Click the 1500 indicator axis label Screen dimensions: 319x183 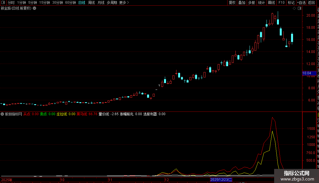coord(311,129)
